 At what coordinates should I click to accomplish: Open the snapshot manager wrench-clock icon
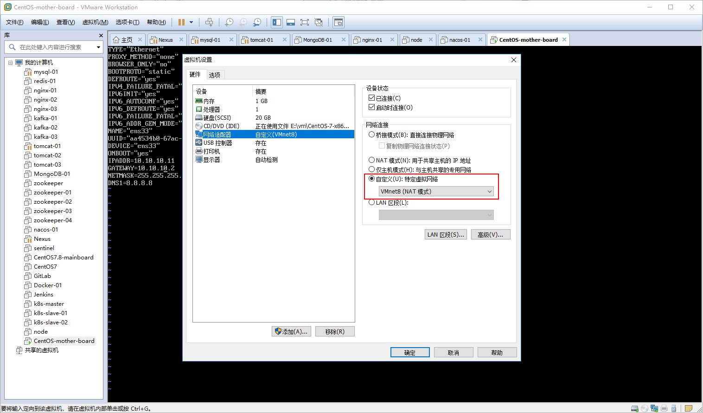pyautogui.click(x=257, y=22)
